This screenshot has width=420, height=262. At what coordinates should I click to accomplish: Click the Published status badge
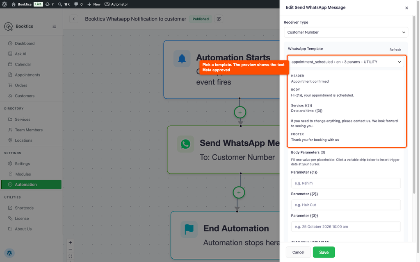[x=201, y=19]
